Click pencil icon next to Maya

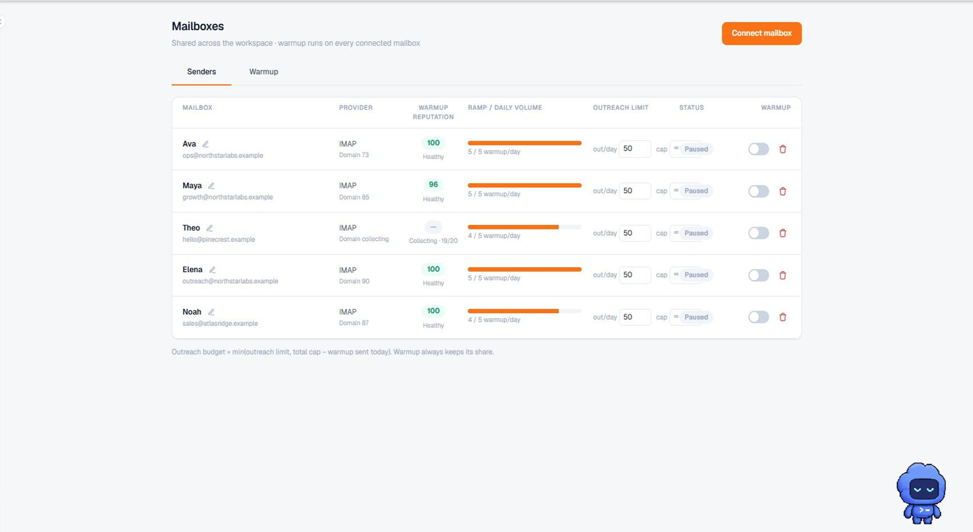click(211, 186)
